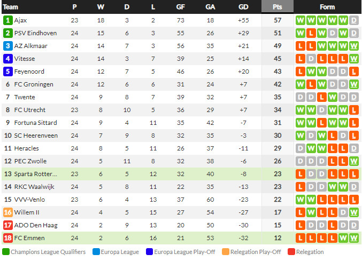
Task: Sort table by GD column header
Action: point(243,7)
